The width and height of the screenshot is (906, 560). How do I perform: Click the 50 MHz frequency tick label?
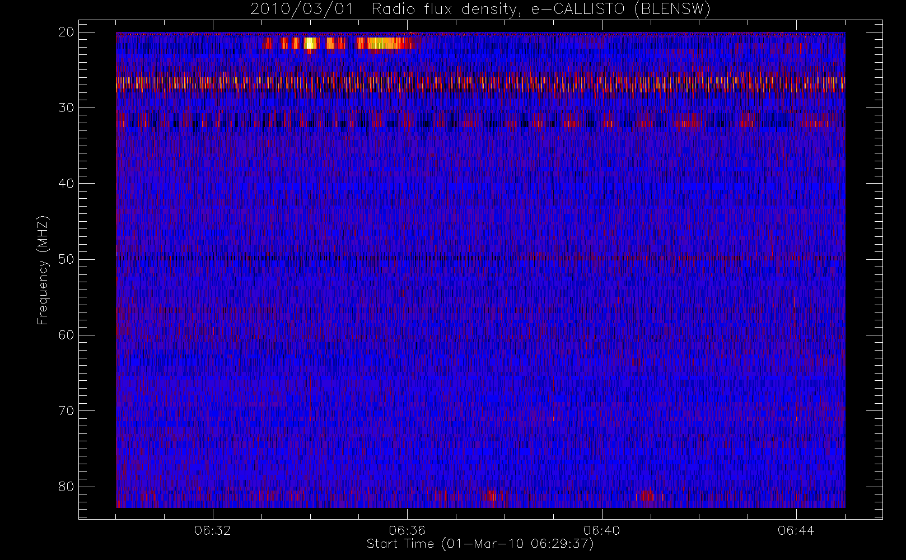(x=66, y=259)
